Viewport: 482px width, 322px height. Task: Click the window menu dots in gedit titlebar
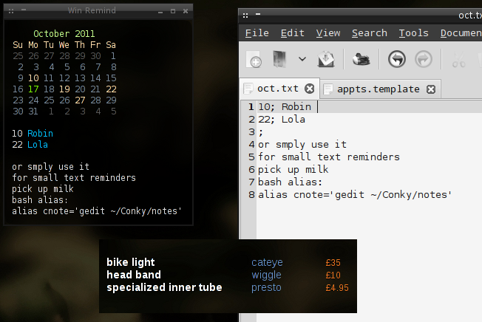[x=245, y=16]
